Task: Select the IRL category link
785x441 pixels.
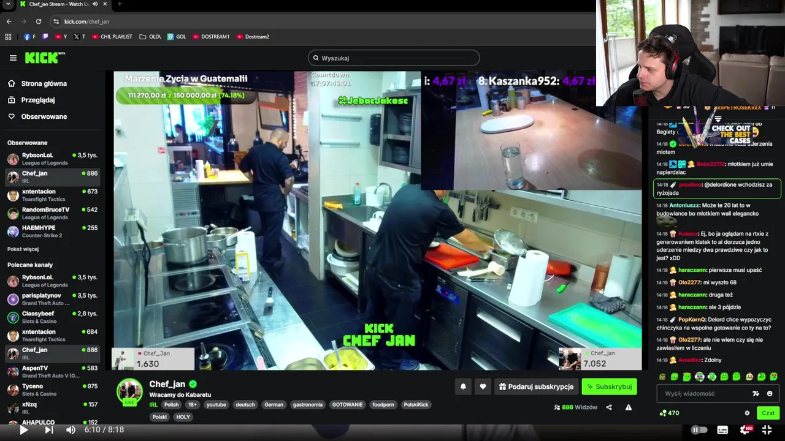Action: [153, 405]
